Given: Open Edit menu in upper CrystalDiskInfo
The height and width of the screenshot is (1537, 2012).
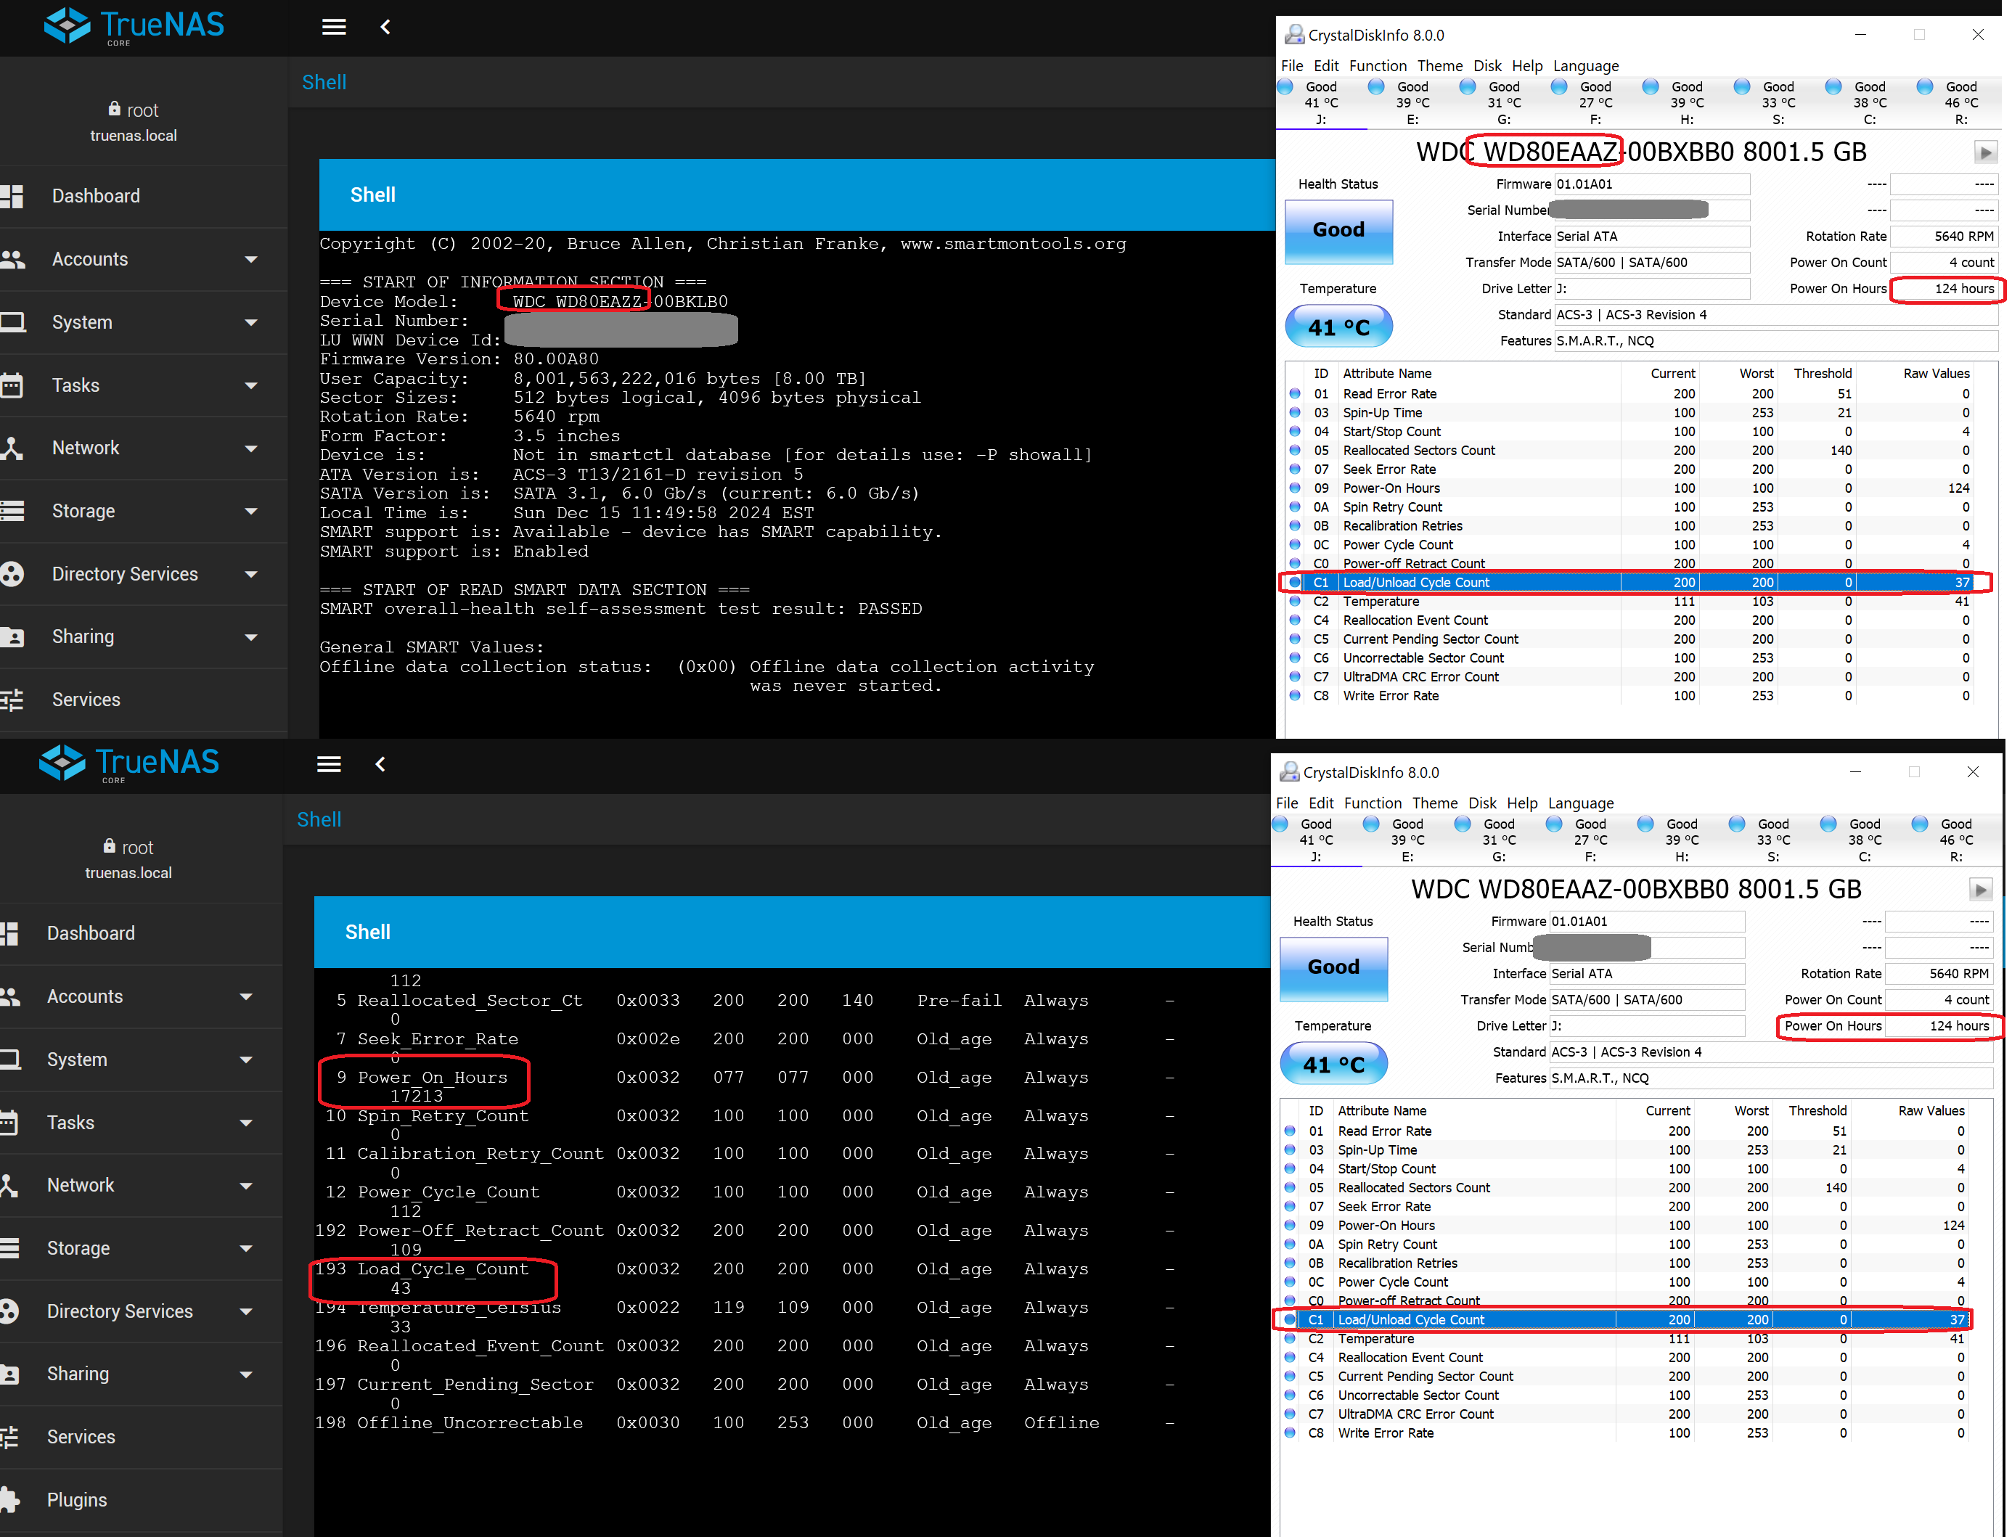Looking at the screenshot, I should (x=1326, y=66).
